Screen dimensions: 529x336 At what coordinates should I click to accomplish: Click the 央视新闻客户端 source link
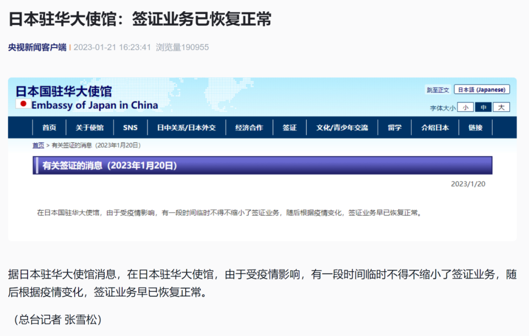pyautogui.click(x=37, y=47)
